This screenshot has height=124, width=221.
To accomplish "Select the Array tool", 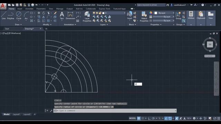I will (x=49, y=21).
